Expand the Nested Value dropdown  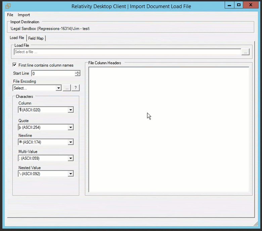[x=71, y=174]
